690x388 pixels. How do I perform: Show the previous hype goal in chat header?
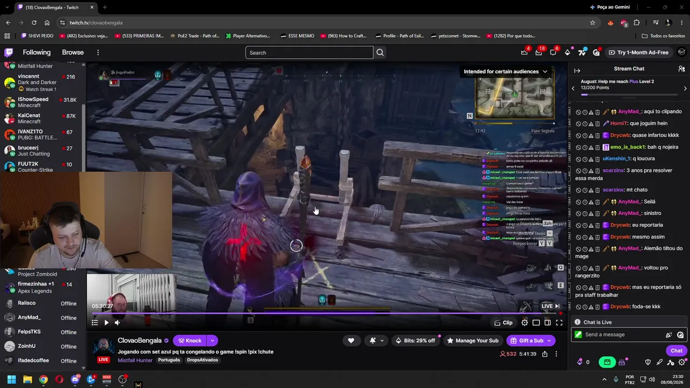tap(573, 88)
